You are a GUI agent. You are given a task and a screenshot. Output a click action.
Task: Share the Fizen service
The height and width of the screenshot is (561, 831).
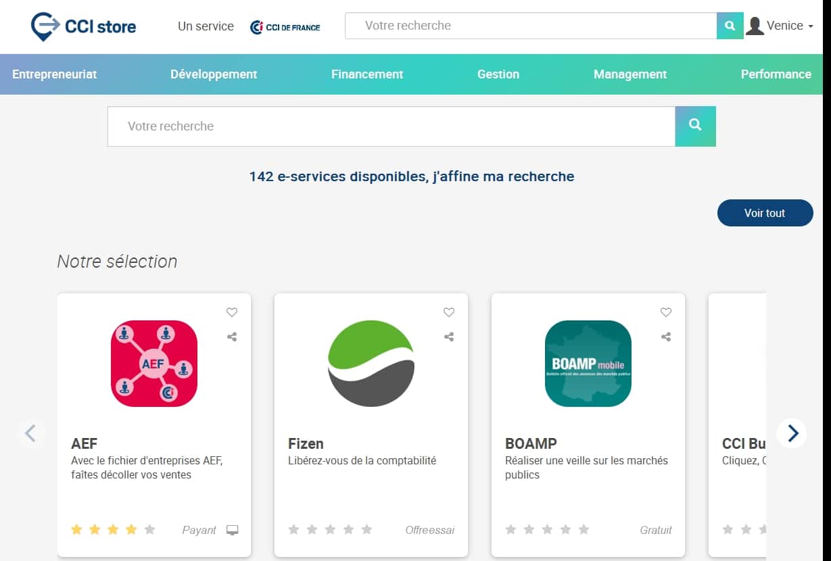tap(448, 336)
